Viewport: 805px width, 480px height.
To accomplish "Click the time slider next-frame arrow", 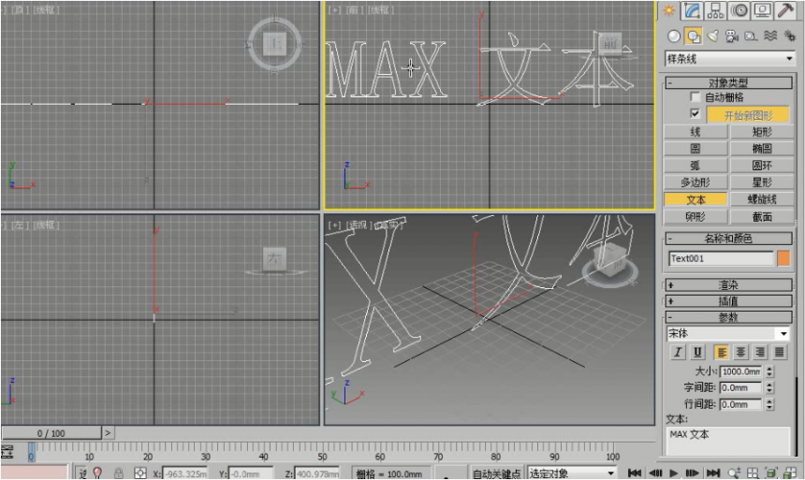I will pyautogui.click(x=108, y=433).
